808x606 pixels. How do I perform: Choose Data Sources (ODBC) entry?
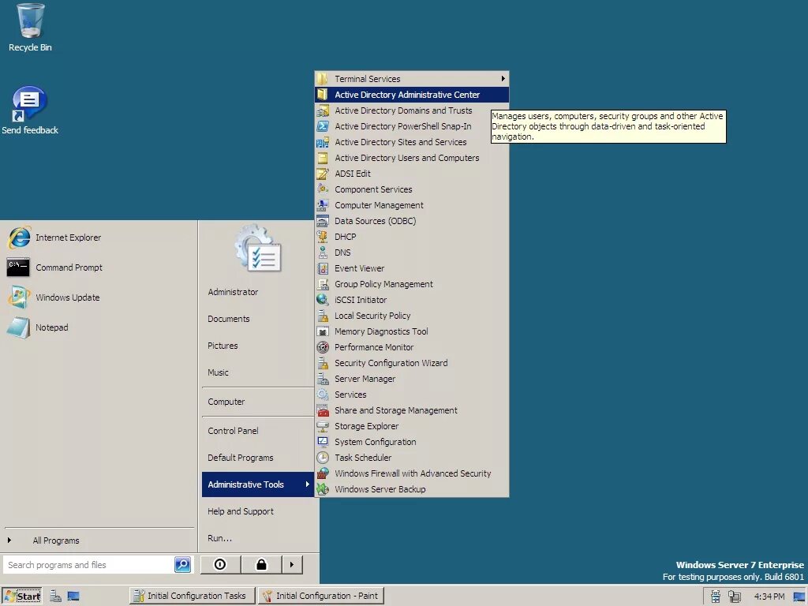pos(412,221)
